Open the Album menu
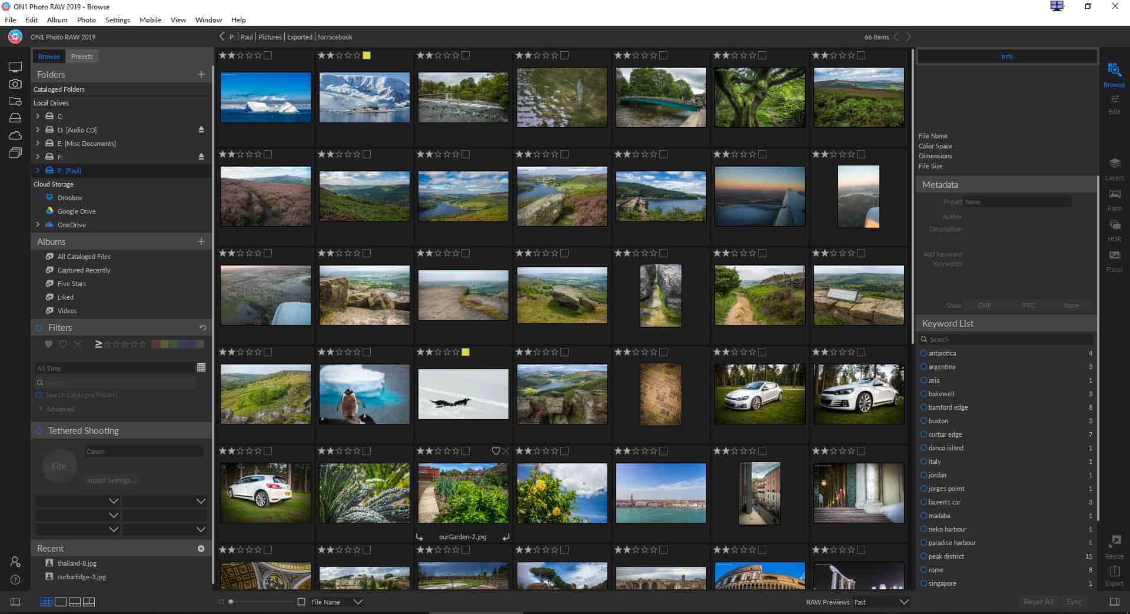 (57, 19)
